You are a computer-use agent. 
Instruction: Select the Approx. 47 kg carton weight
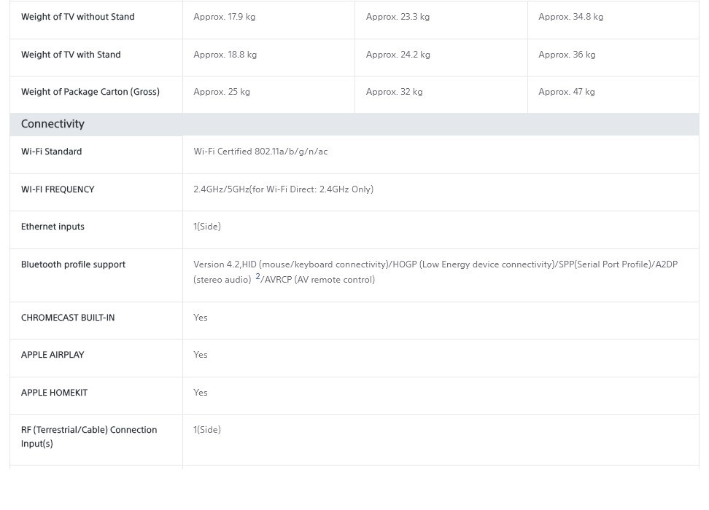(x=567, y=92)
